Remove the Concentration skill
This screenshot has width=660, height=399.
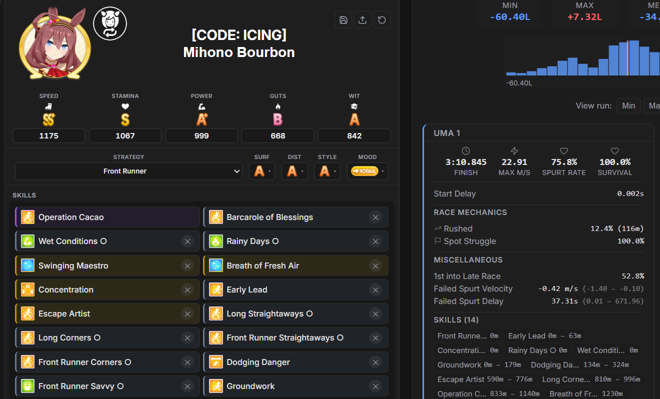[187, 289]
